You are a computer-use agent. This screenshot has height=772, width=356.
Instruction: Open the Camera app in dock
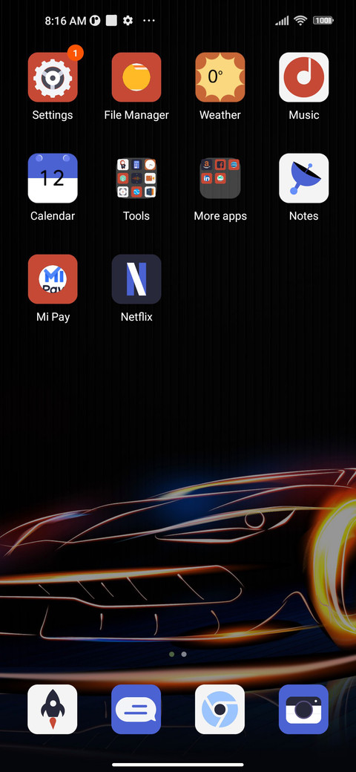[x=304, y=710]
